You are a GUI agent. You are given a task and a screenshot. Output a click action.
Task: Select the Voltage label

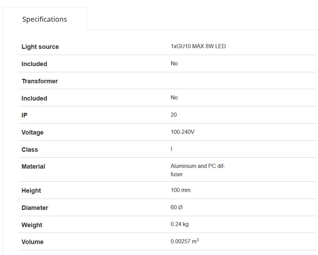pos(32,132)
